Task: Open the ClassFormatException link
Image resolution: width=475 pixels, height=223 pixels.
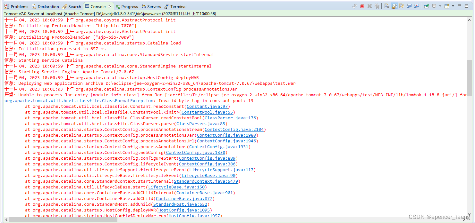Action: click(x=78, y=100)
